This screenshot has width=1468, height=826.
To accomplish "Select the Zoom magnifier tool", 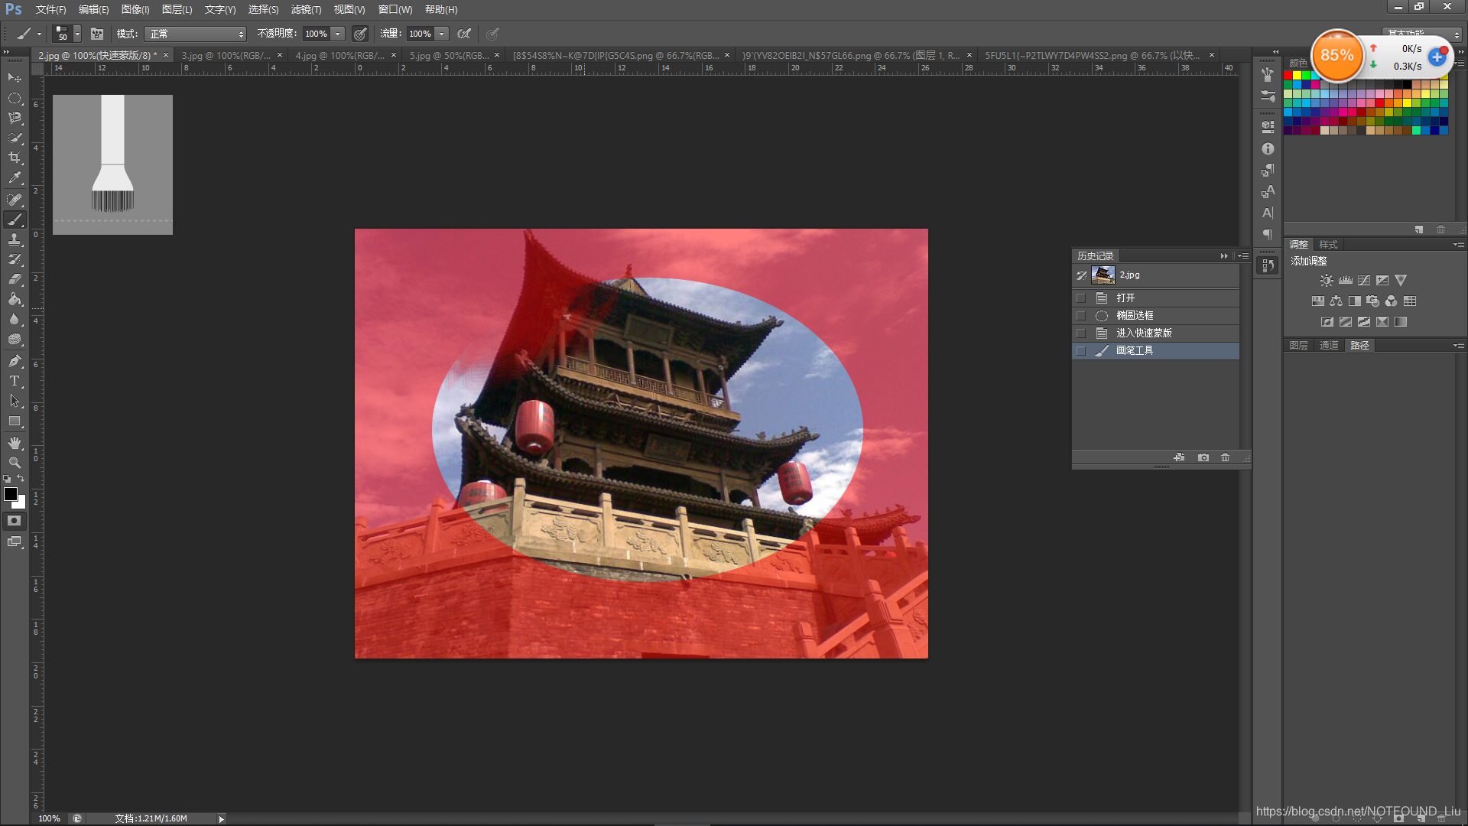I will tap(15, 463).
